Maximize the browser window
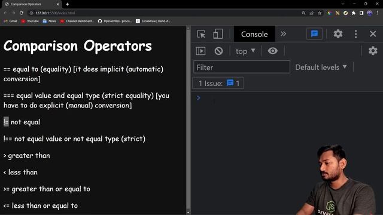383x215 pixels. tap(366, 4)
